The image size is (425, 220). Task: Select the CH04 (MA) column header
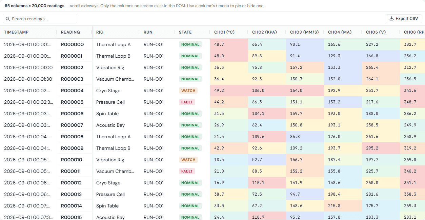point(343,32)
